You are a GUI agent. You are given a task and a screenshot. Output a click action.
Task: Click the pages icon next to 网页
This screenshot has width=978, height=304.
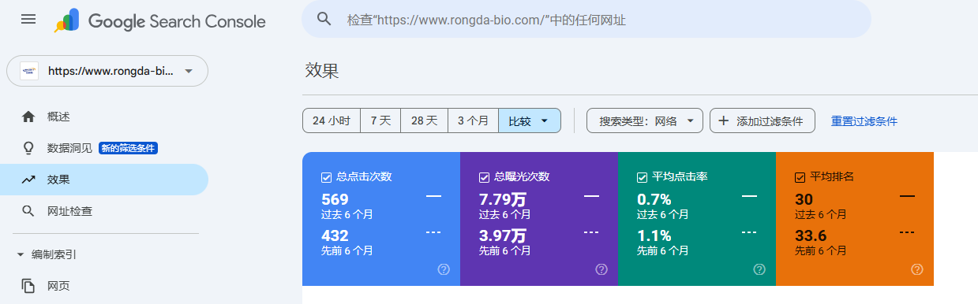(x=28, y=286)
